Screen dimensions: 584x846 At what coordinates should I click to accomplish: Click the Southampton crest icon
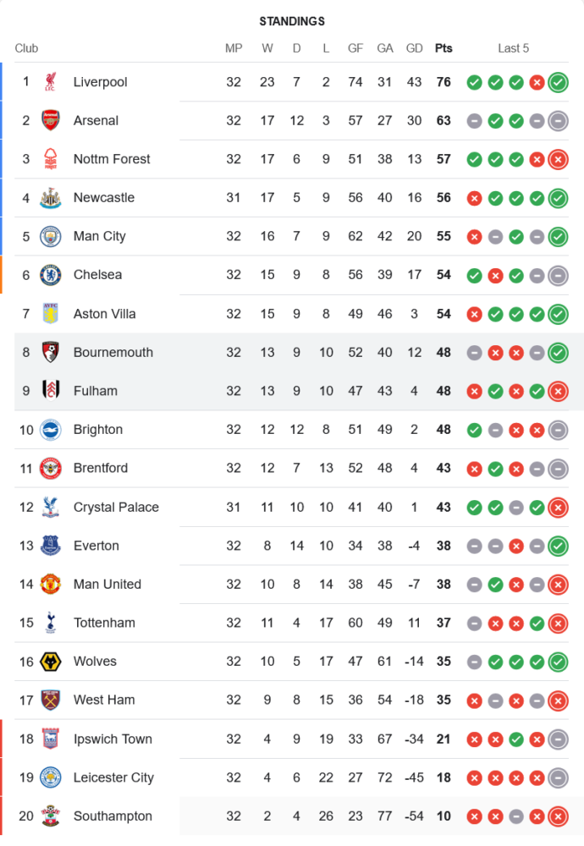[51, 816]
